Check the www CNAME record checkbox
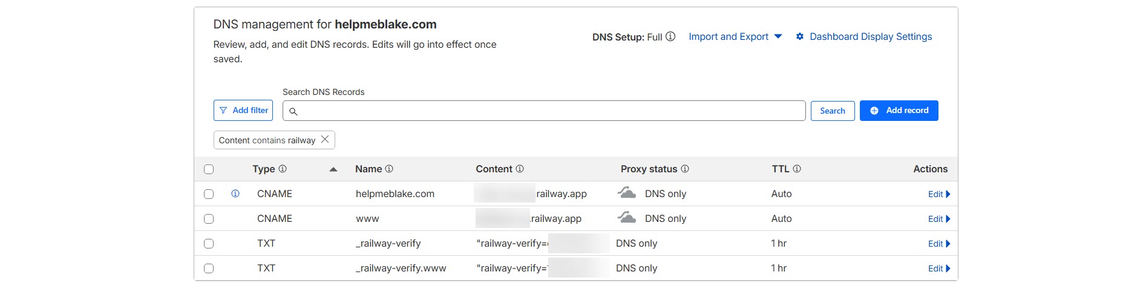The image size is (1143, 289). [209, 219]
